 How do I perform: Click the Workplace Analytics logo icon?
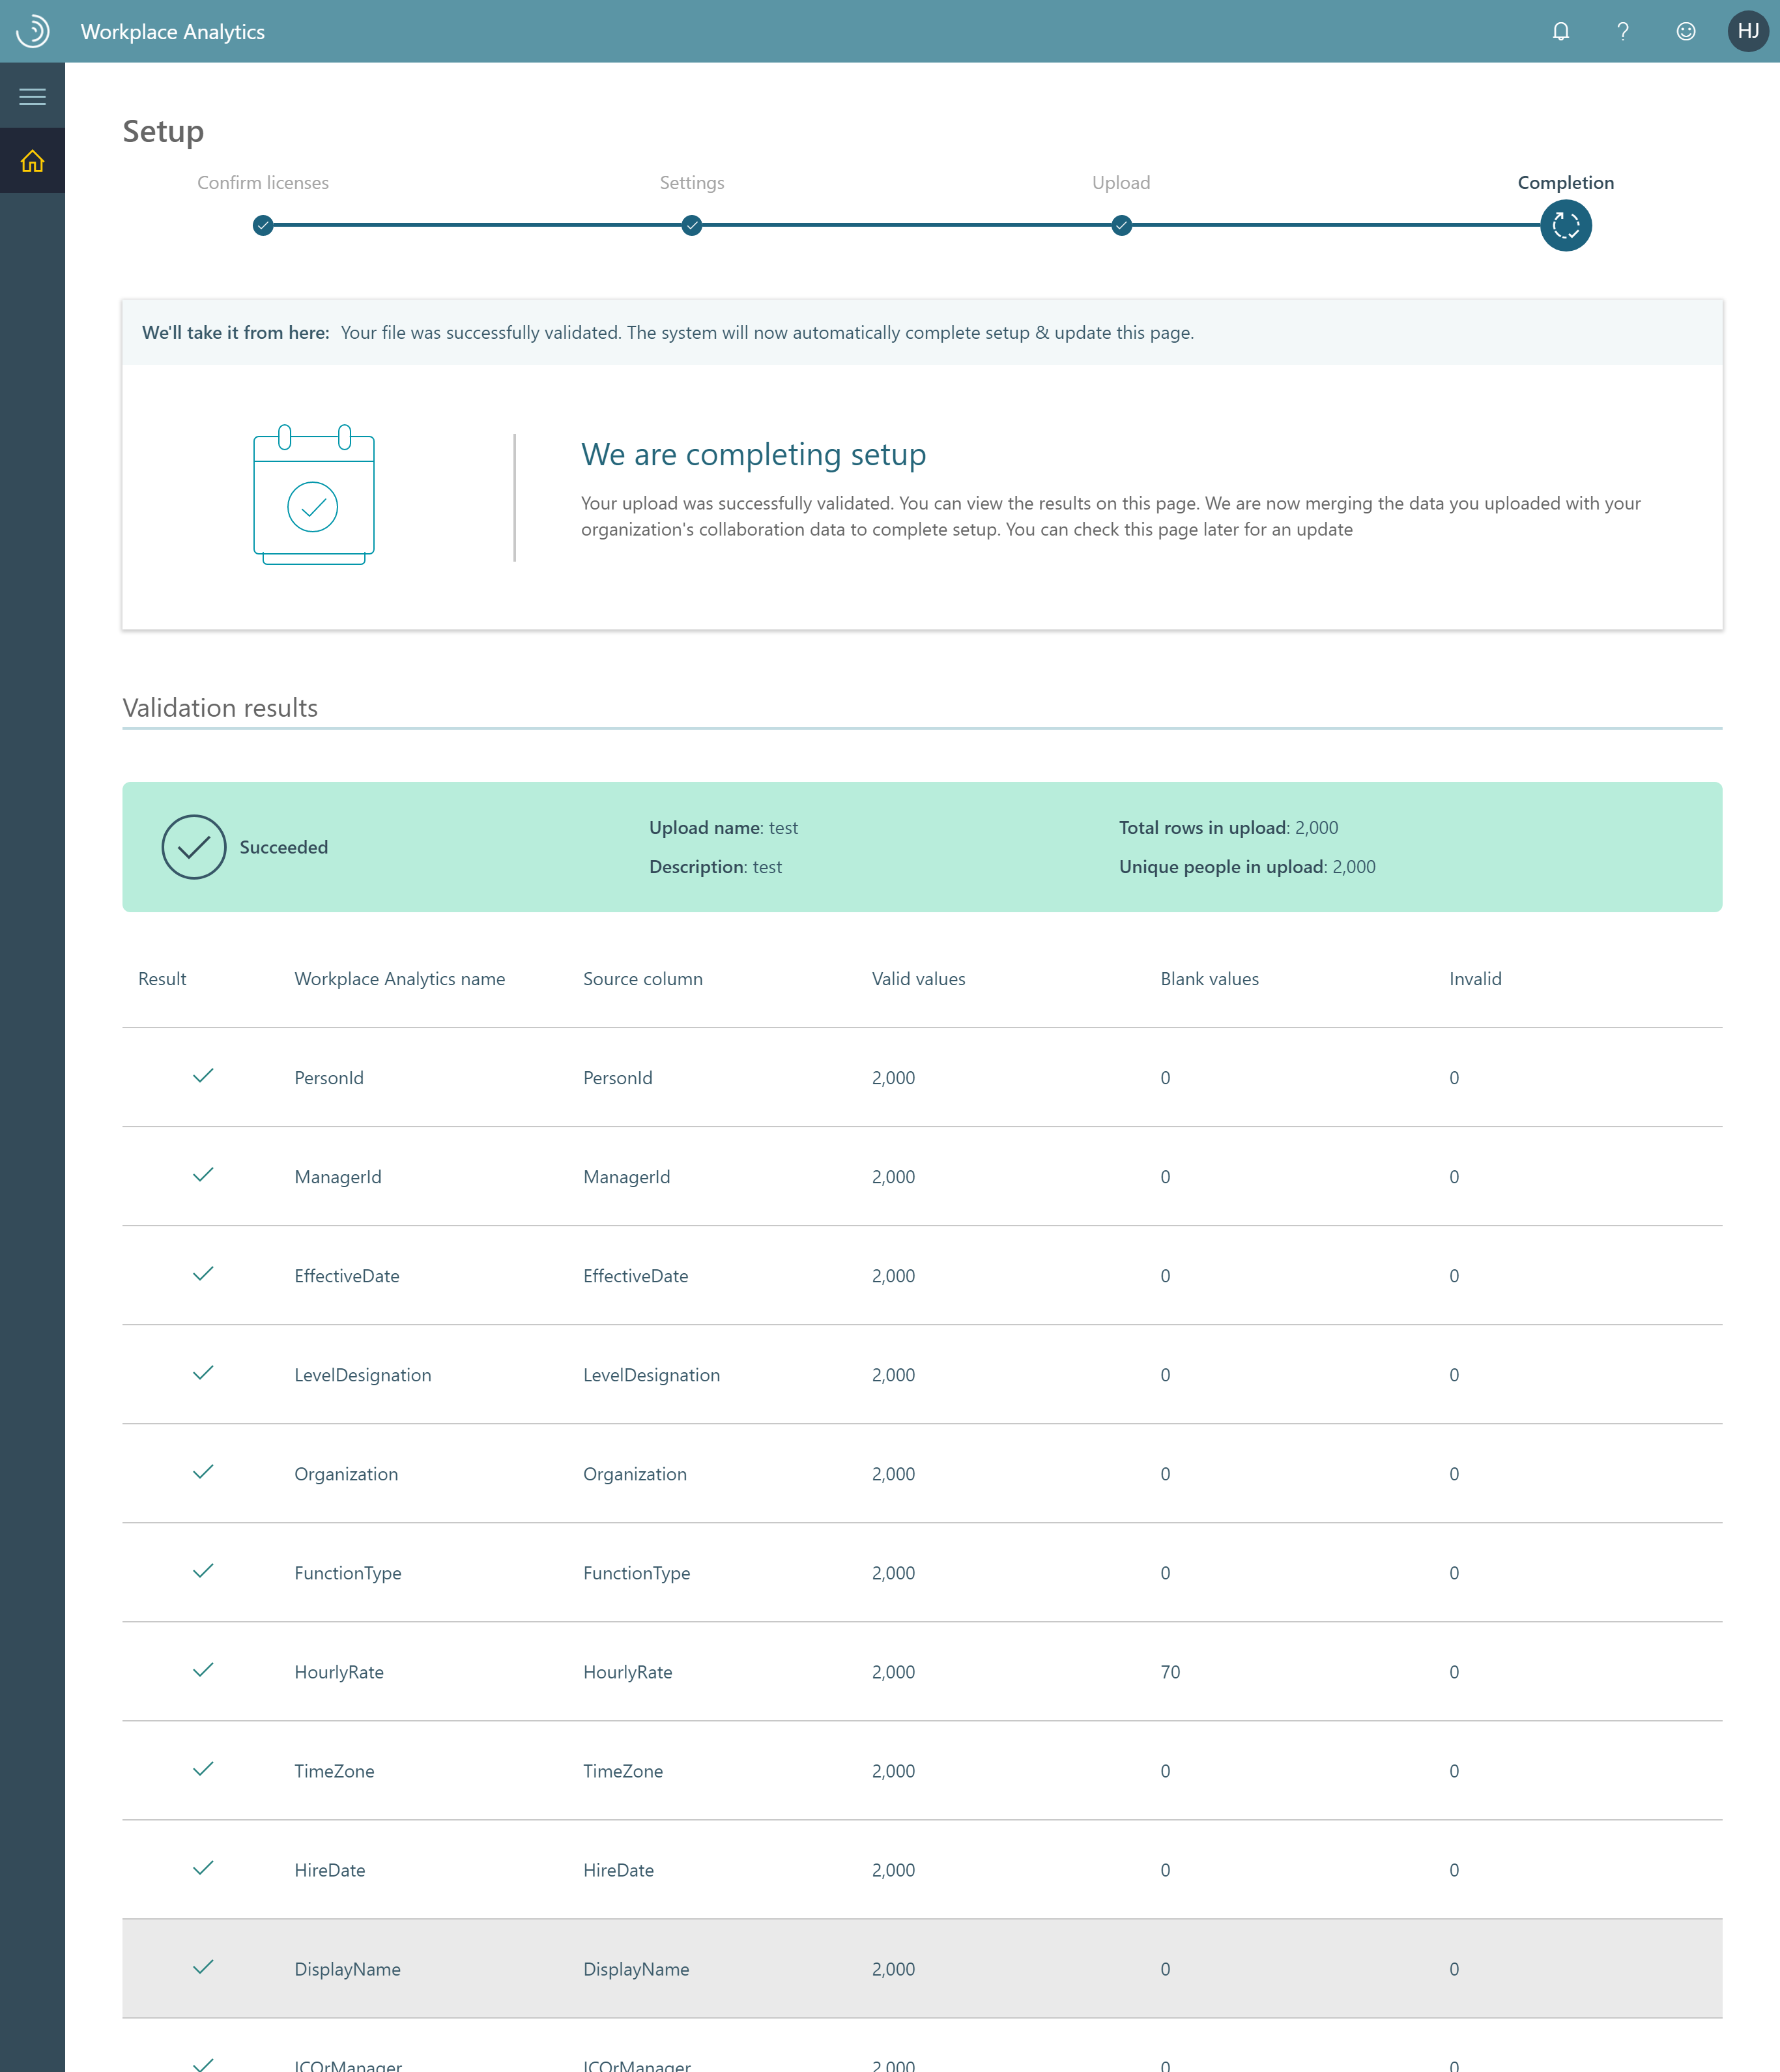pos(32,31)
